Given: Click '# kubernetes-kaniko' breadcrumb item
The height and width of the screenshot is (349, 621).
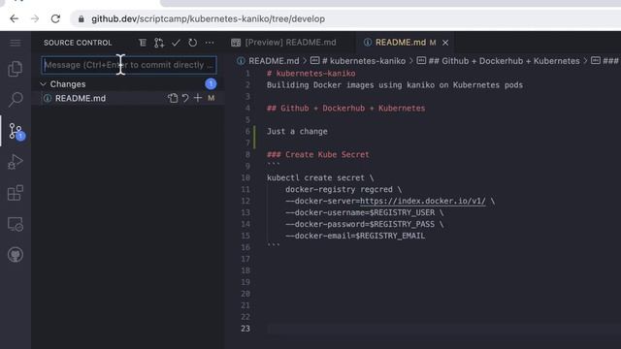Looking at the screenshot, I should 364,61.
